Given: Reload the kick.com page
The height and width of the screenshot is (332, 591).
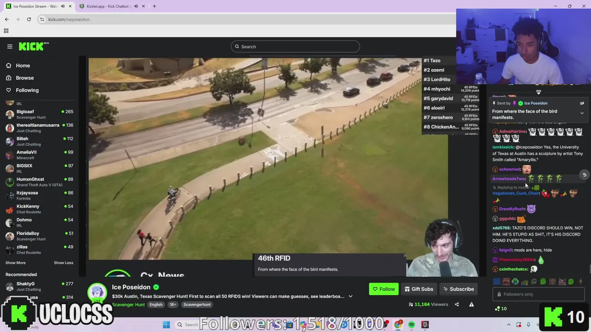Looking at the screenshot, I should click(29, 19).
